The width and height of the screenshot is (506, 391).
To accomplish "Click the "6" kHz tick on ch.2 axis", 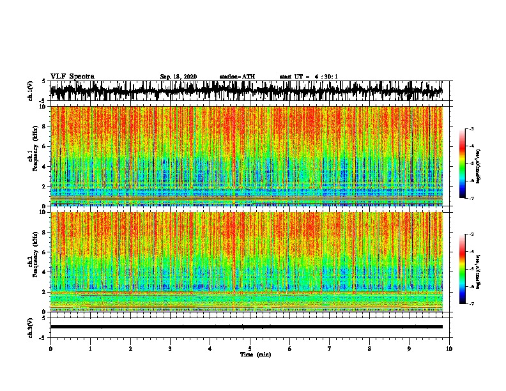I will [x=45, y=252].
